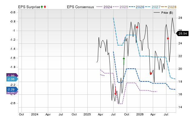Click the -1.2 left axis label
The width and height of the screenshot is (194, 116).
[x=13, y=40]
